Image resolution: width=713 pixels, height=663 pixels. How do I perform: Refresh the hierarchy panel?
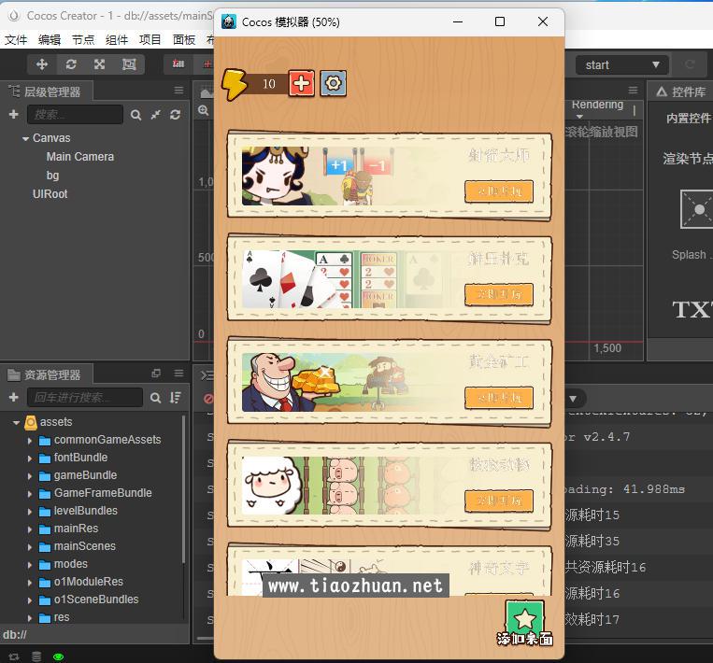[x=175, y=115]
